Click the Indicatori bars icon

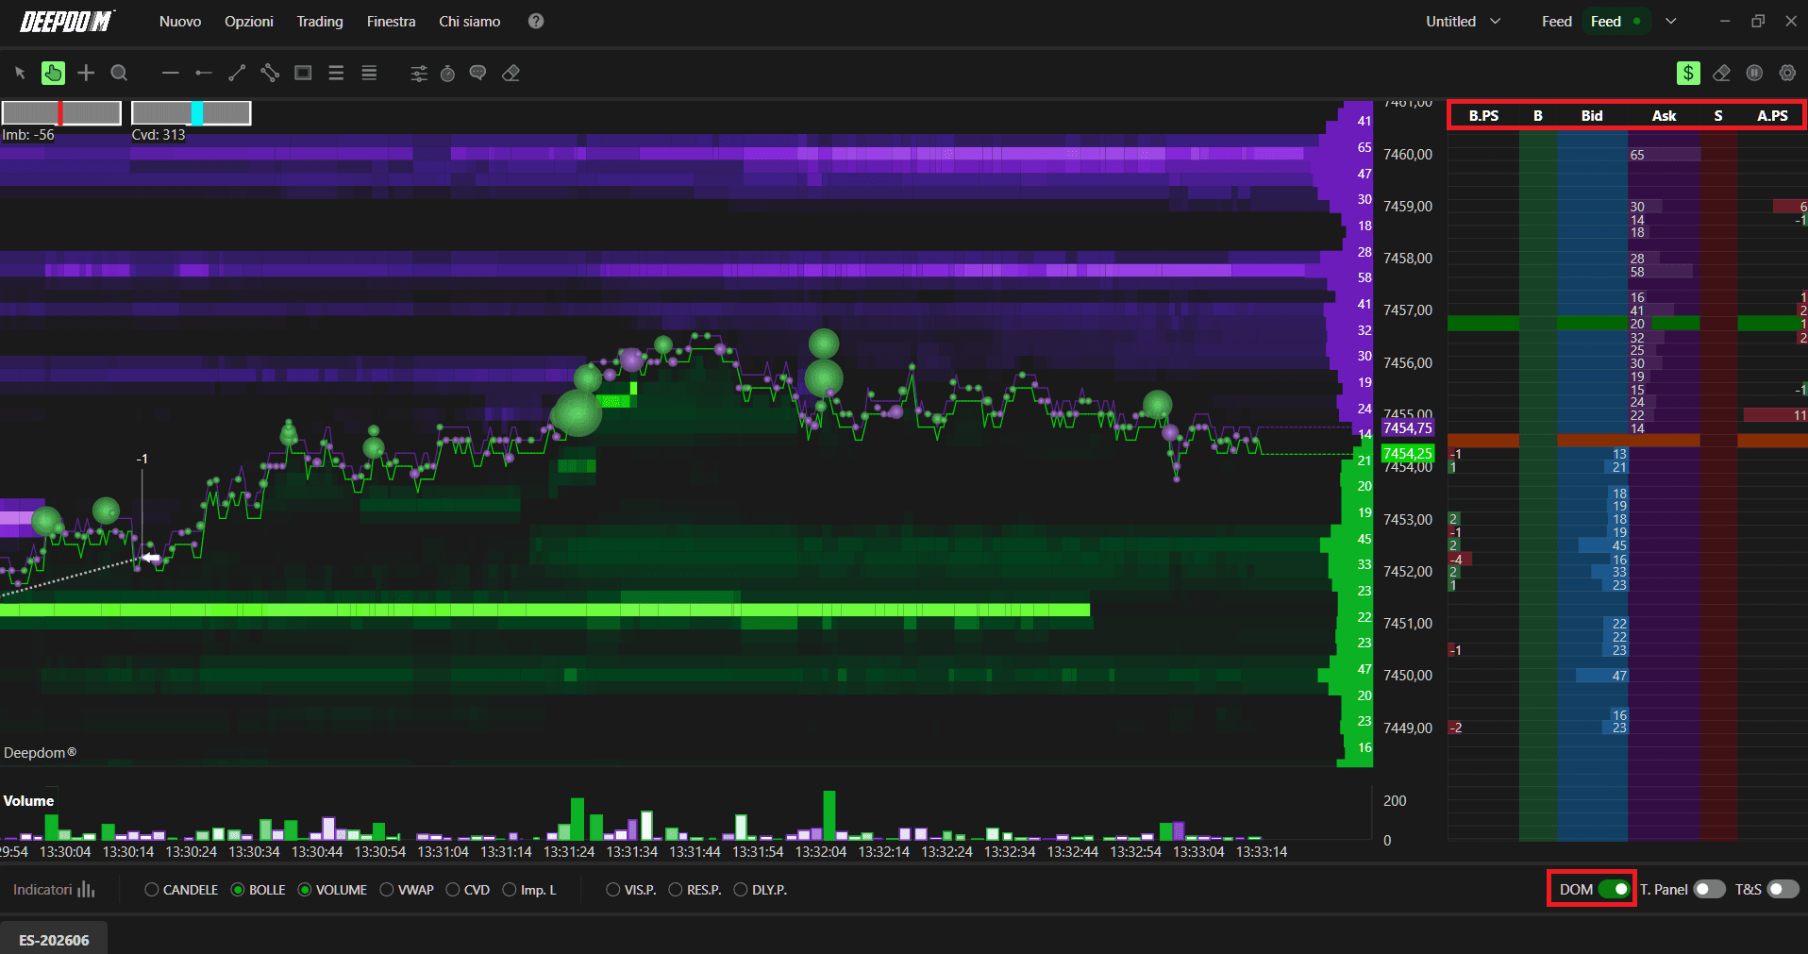pos(87,890)
